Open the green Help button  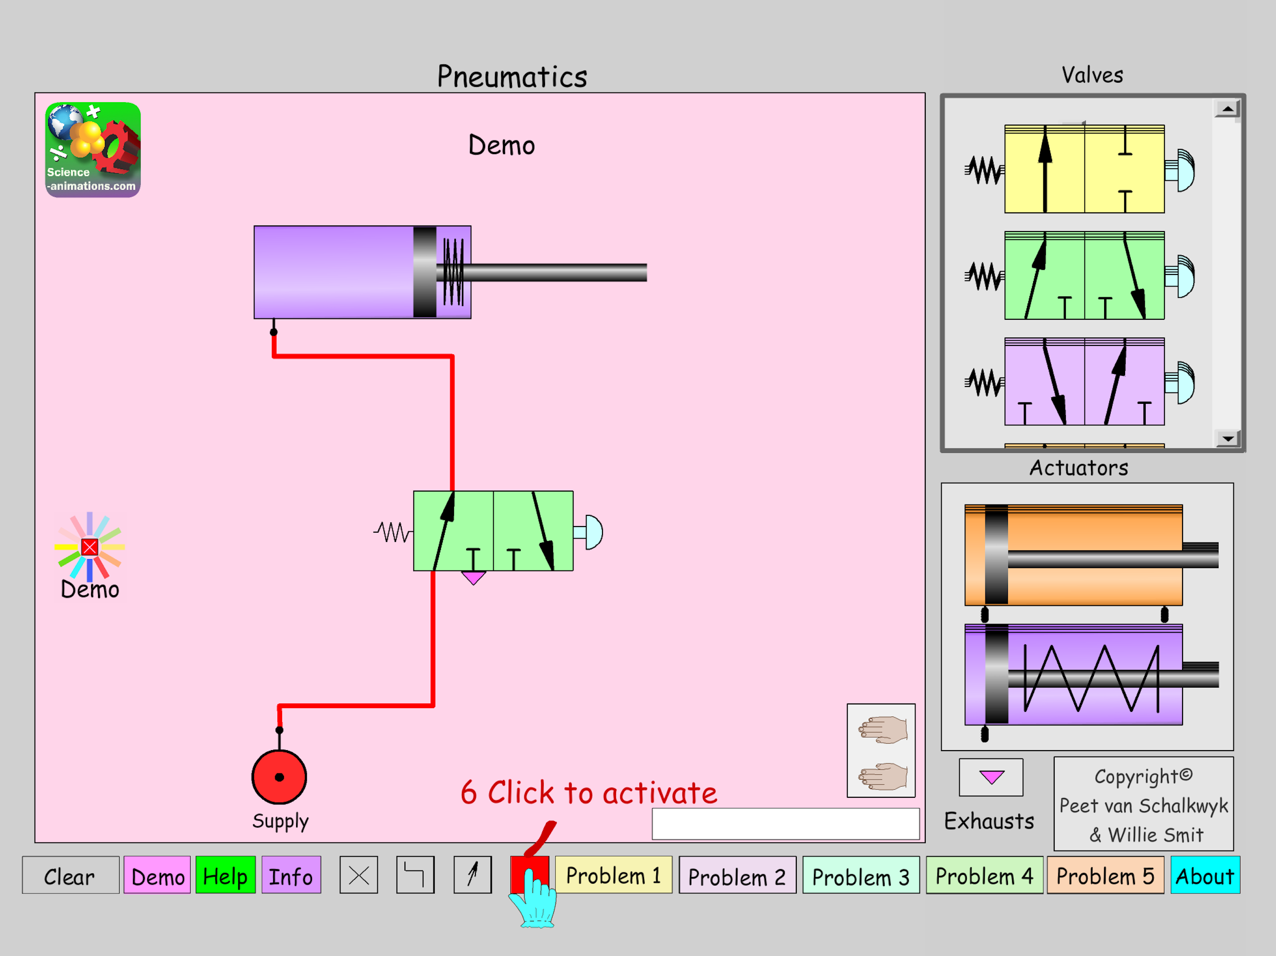(x=225, y=875)
